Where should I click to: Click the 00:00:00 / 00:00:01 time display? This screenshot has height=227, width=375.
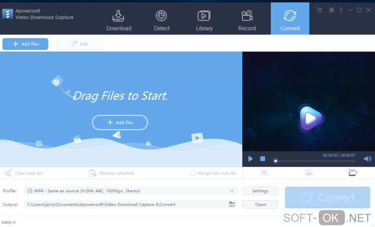pos(339,155)
